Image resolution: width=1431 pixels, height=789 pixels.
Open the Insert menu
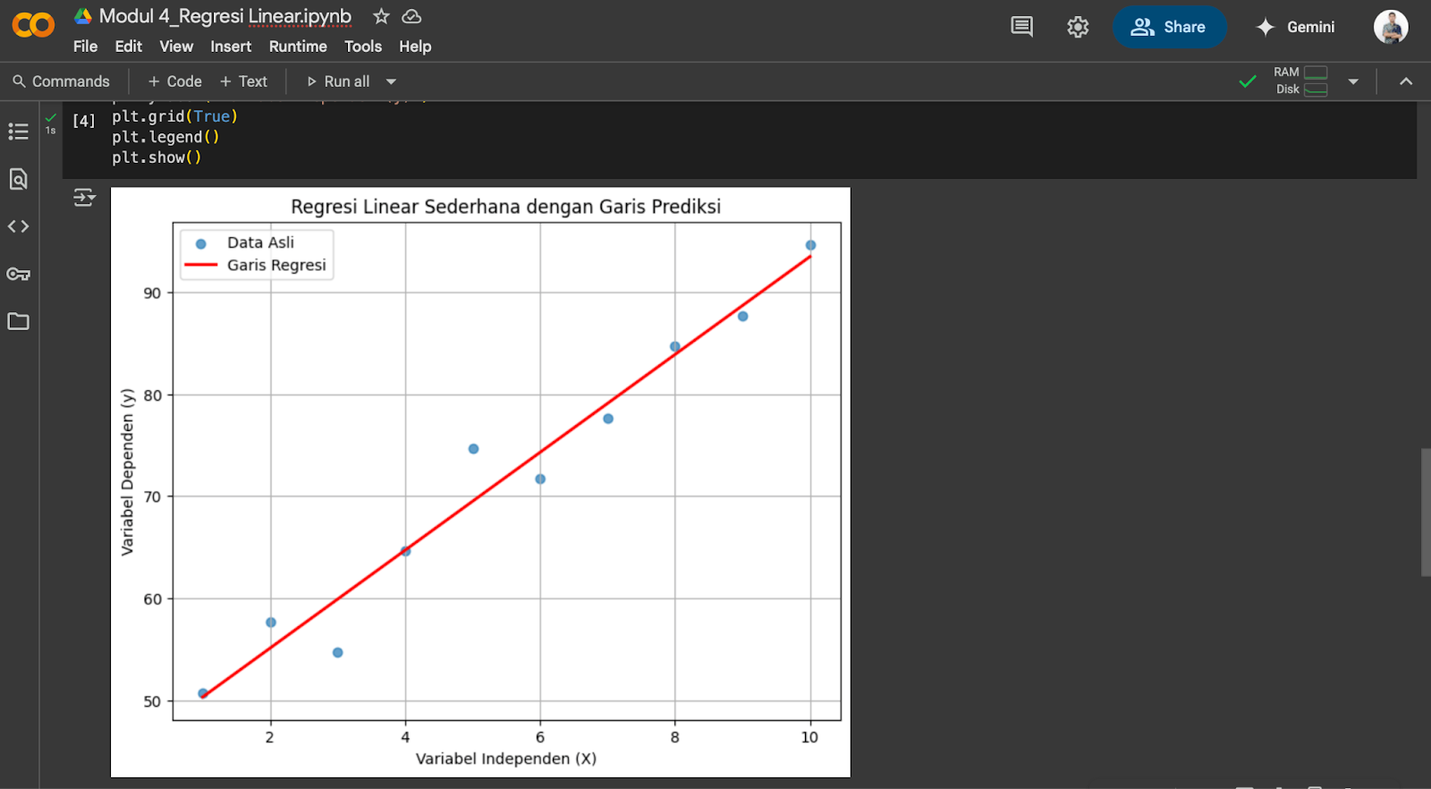click(231, 47)
